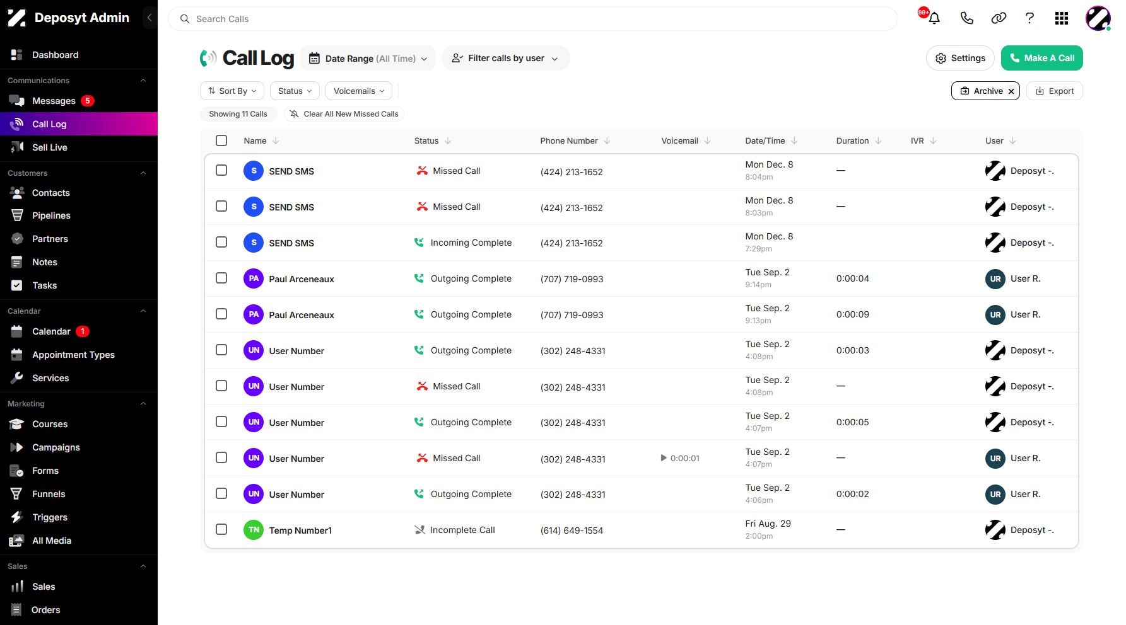1126x625 pixels.
Task: Play the 0:00:01 voicemail recording
Action: 664,458
